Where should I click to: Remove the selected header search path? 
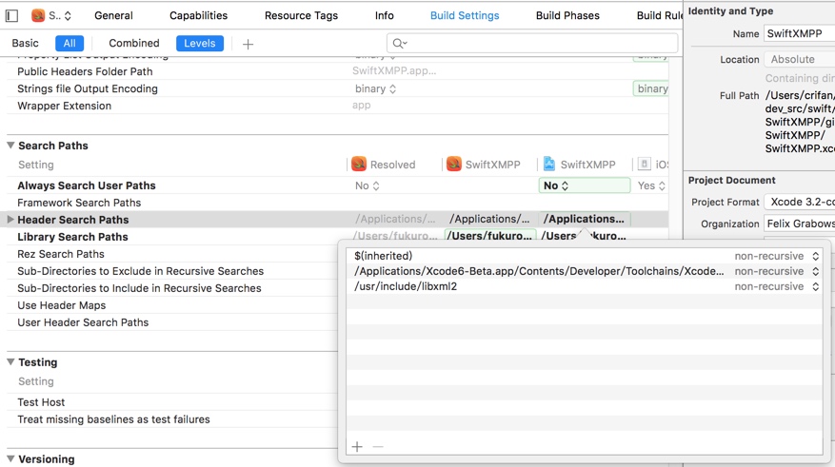tap(378, 446)
